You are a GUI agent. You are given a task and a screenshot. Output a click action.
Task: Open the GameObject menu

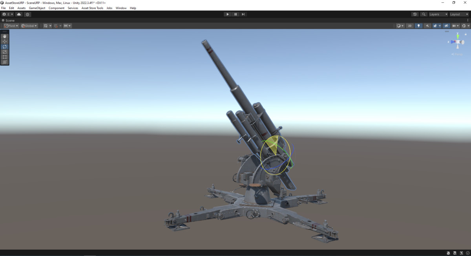click(37, 8)
